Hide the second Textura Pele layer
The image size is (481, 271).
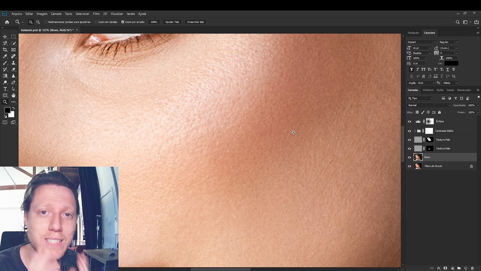coord(410,149)
